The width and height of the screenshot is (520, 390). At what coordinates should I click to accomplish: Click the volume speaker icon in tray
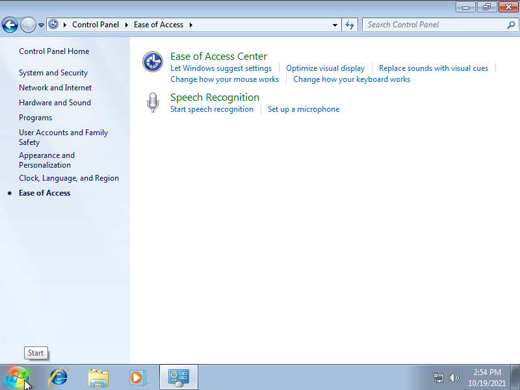454,378
